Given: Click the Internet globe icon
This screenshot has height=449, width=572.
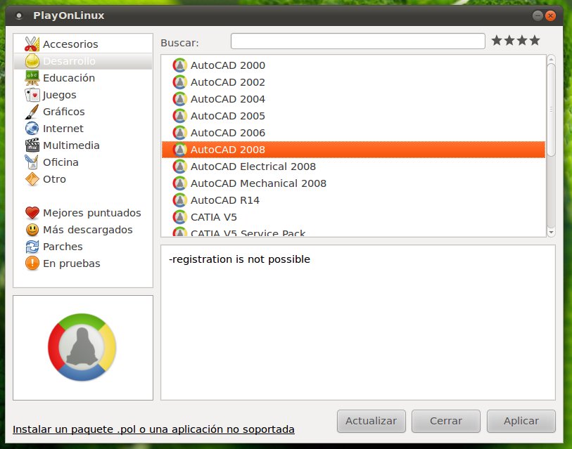Looking at the screenshot, I should [32, 129].
